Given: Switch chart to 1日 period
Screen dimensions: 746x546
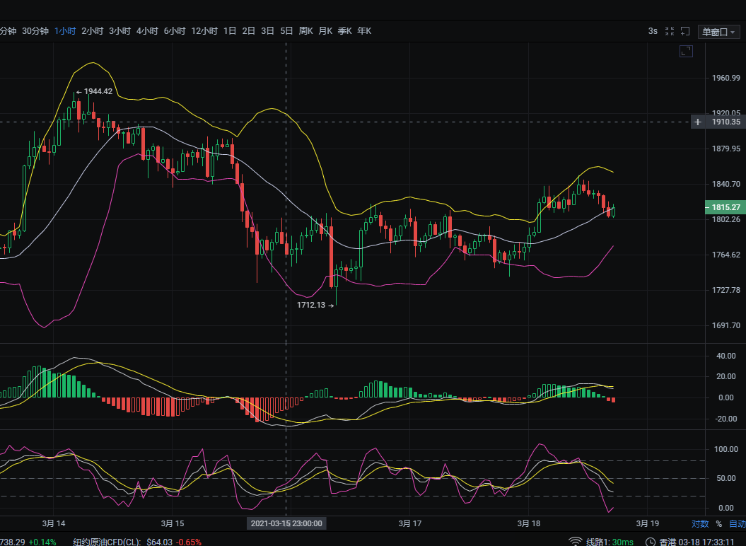Looking at the screenshot, I should click(230, 31).
